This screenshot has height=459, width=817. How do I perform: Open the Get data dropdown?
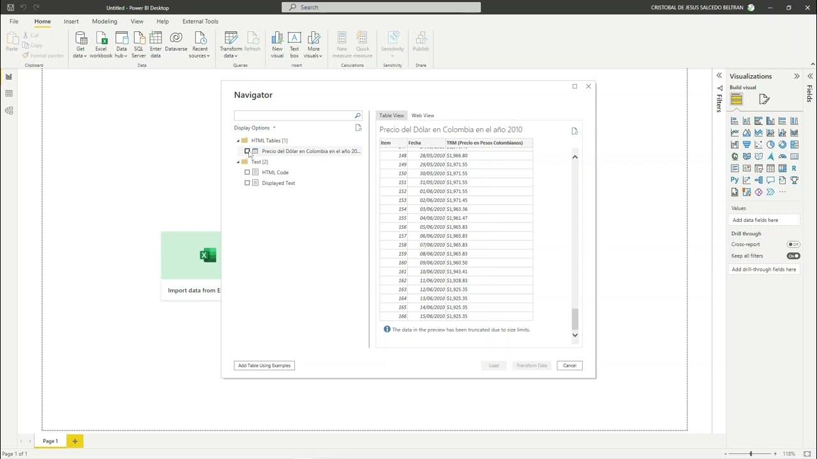pyautogui.click(x=80, y=45)
